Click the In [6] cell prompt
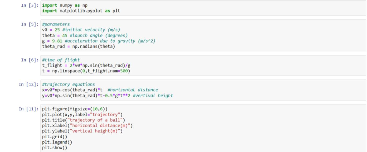Screen dimensions: 367x152 (30, 60)
